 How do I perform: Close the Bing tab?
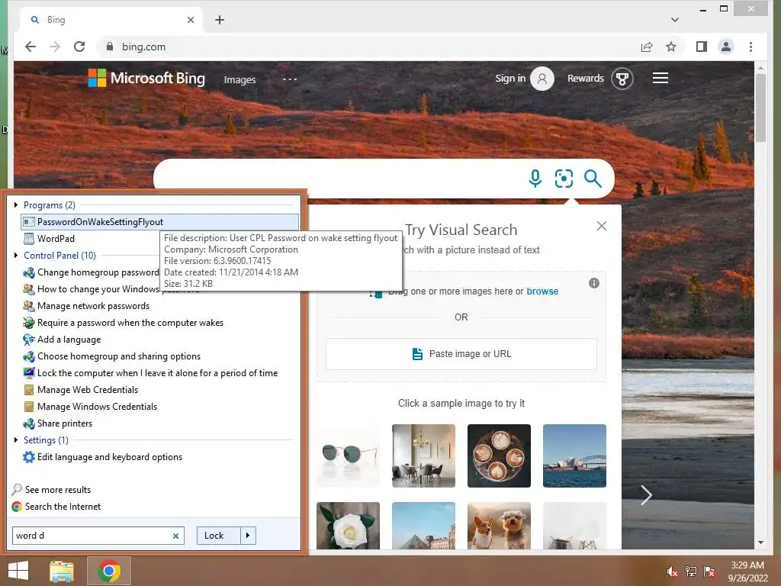(190, 20)
